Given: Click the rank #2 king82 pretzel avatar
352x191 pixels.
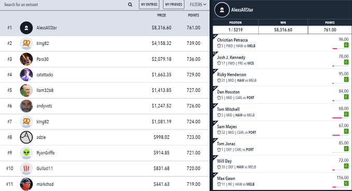Looking at the screenshot, I should coord(26,43).
